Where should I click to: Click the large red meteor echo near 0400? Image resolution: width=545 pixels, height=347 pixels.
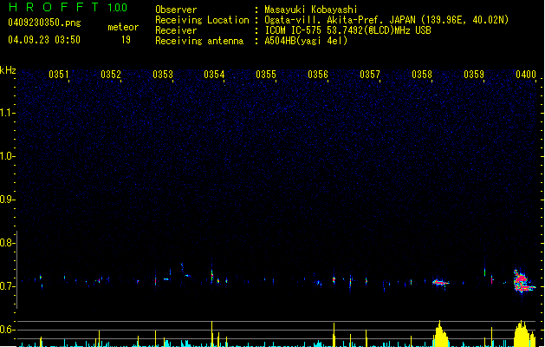tap(523, 281)
